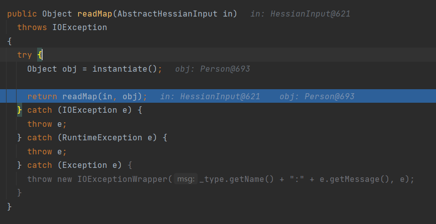Place the cursor on the try keyword
The height and width of the screenshot is (224, 436).
click(25, 55)
